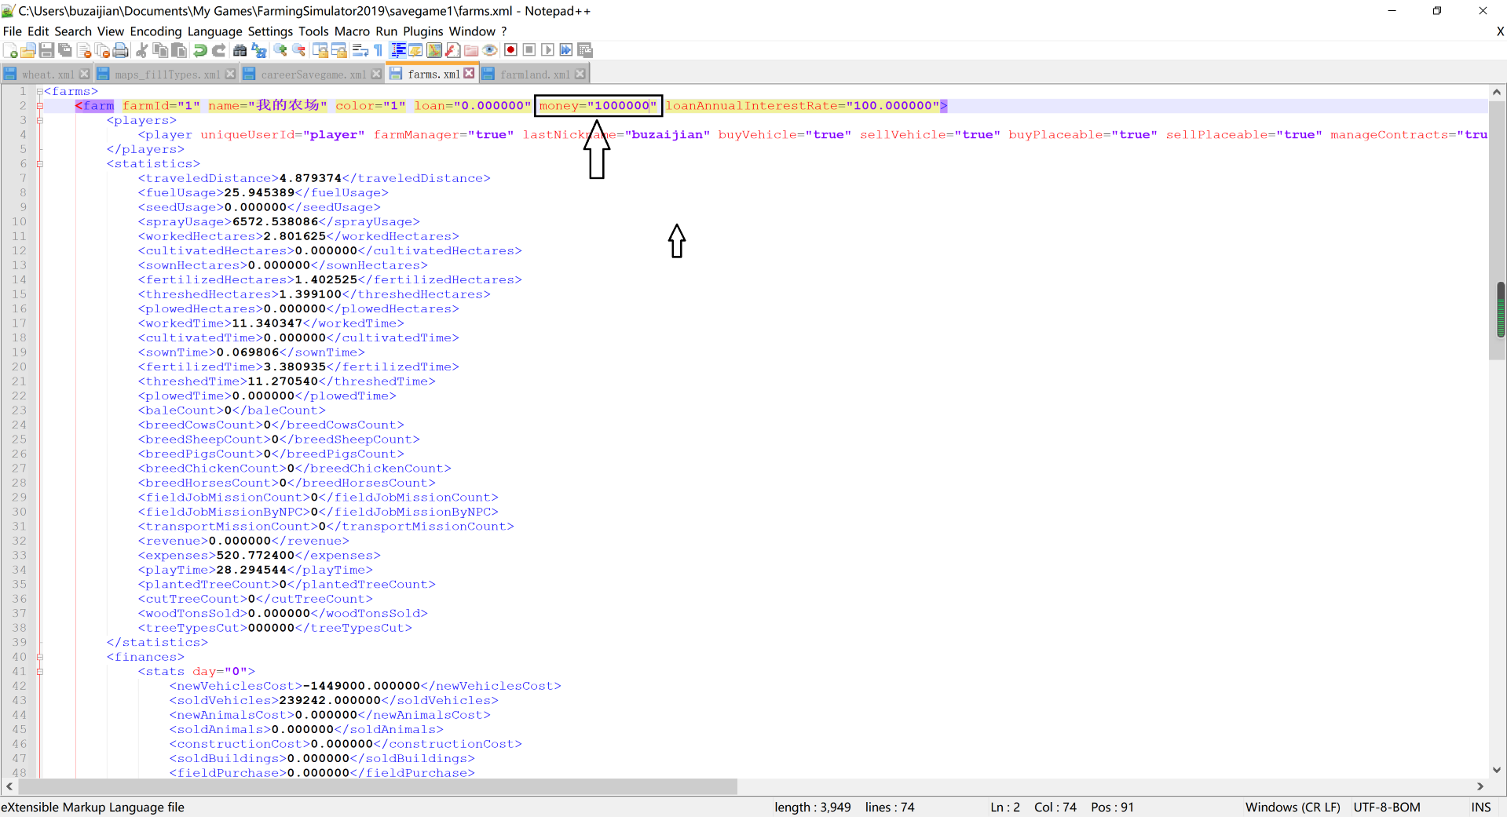Click the UTF-8-BOM encoding status field
The height and width of the screenshot is (817, 1507).
pyautogui.click(x=1387, y=808)
